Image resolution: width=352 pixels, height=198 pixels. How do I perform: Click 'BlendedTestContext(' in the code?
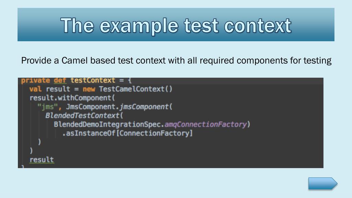pyautogui.click(x=85, y=115)
